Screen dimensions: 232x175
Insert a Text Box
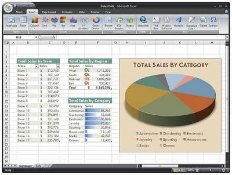tap(156, 22)
